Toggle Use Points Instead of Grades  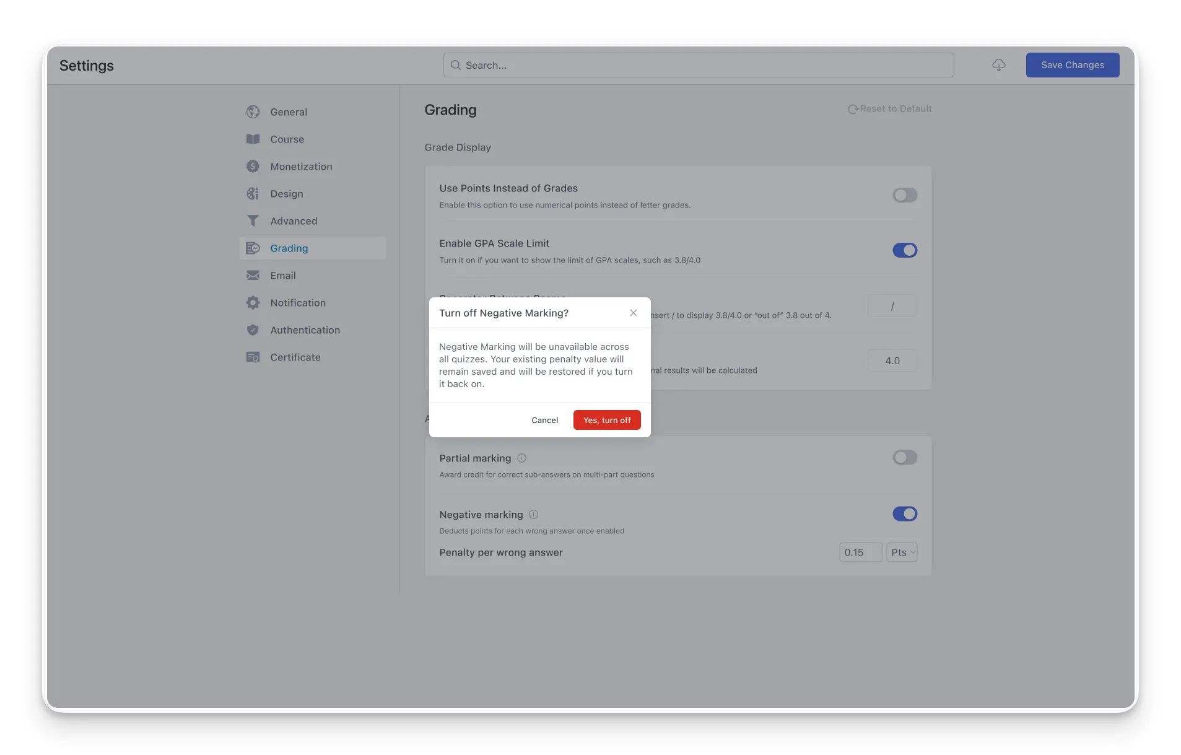tap(905, 195)
